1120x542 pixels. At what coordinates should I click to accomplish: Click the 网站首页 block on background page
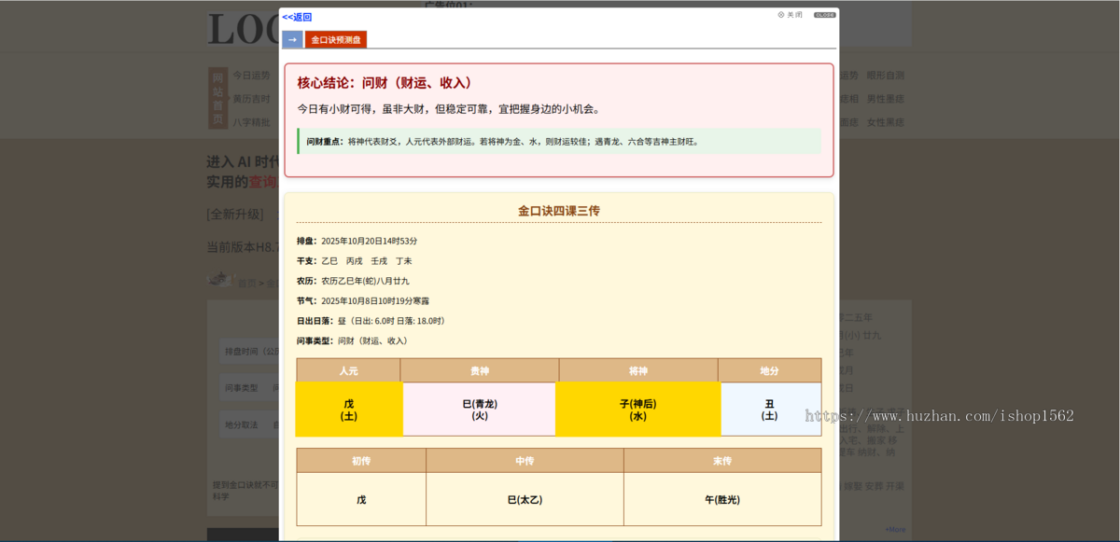pyautogui.click(x=217, y=99)
